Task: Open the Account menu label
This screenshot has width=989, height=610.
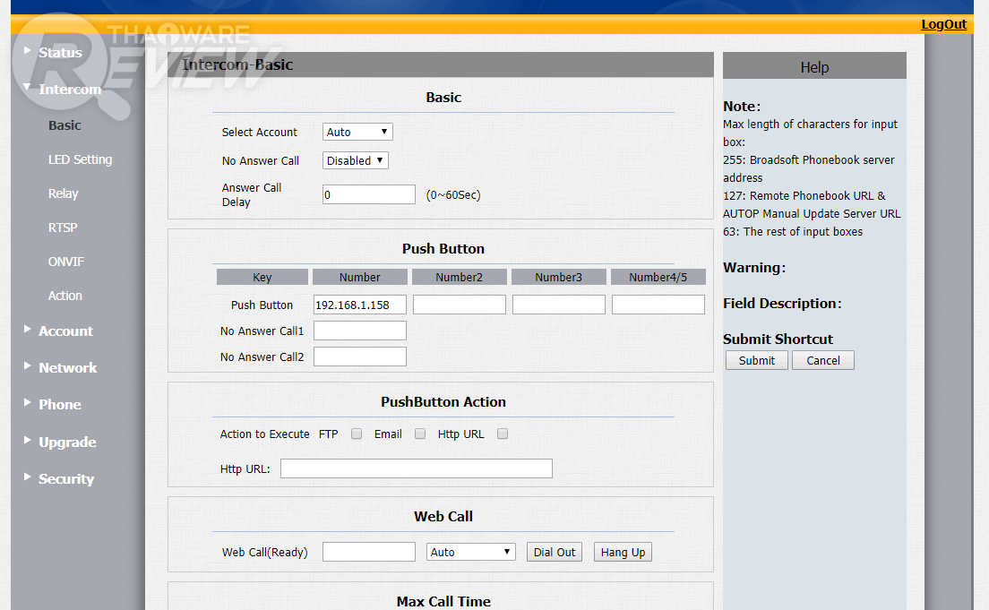Action: coord(65,331)
